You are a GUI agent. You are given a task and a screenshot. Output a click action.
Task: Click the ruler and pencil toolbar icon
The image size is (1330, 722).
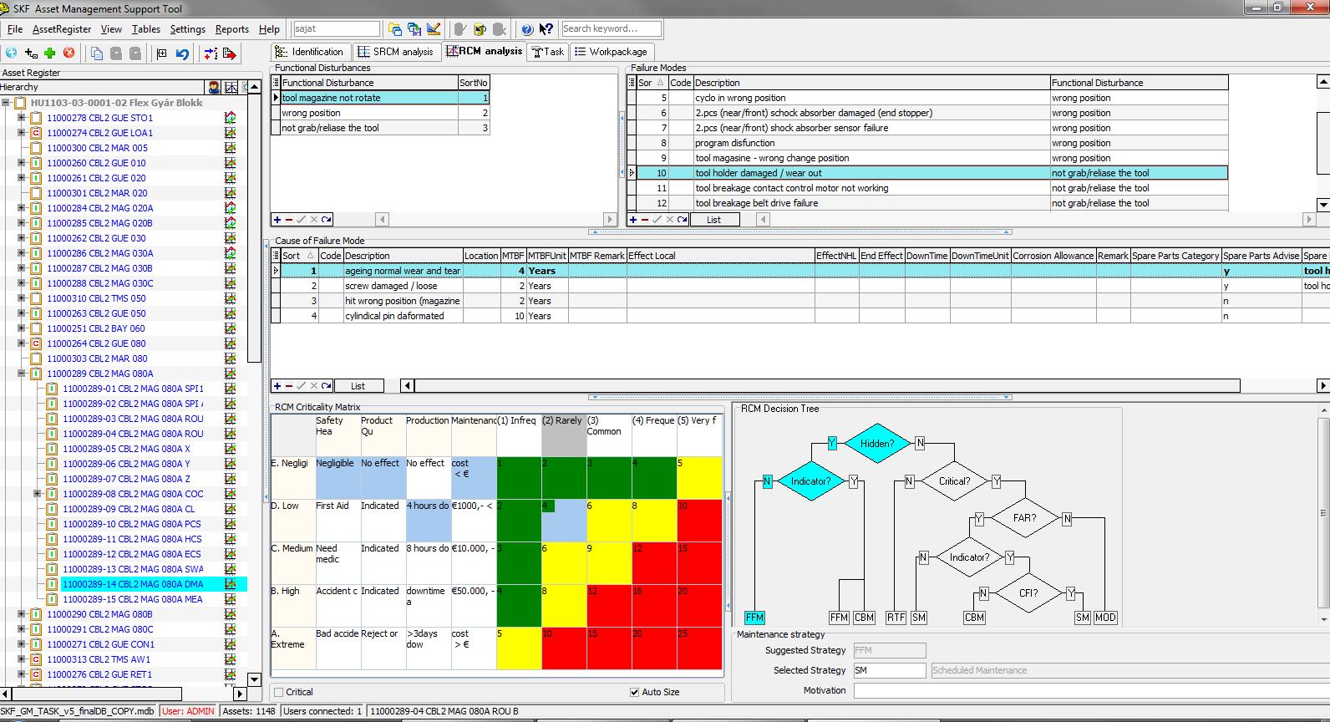[x=434, y=29]
